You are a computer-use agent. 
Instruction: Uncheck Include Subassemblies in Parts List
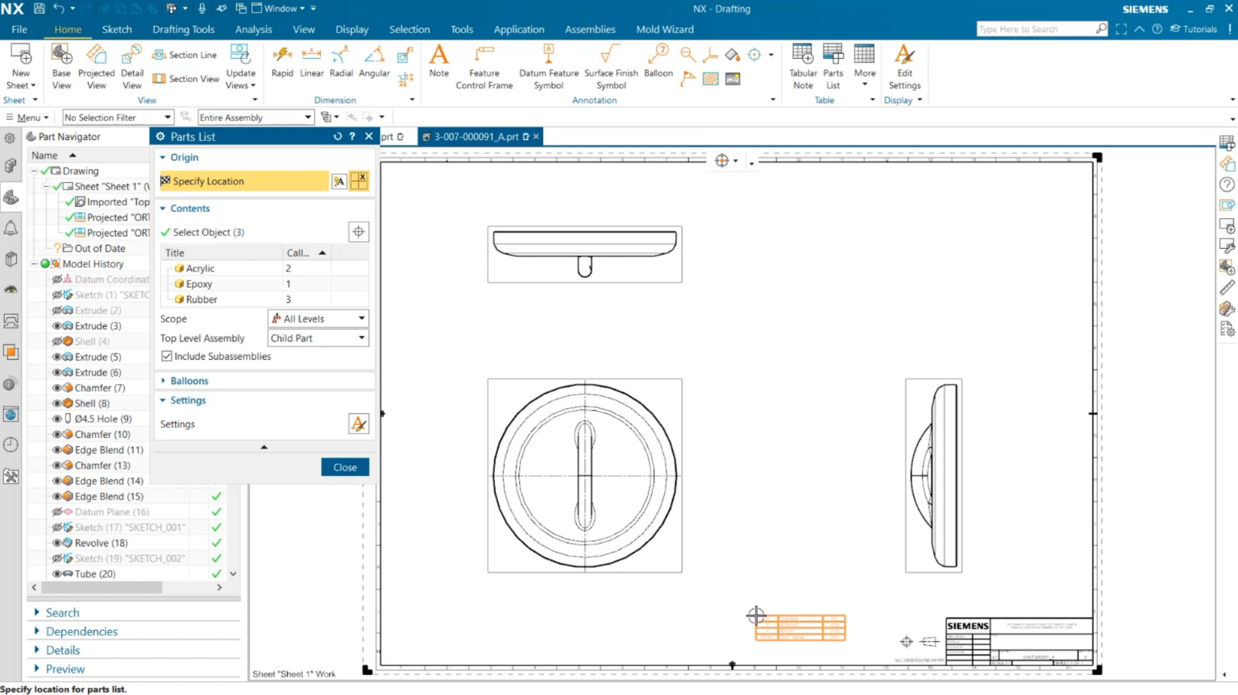tap(166, 356)
